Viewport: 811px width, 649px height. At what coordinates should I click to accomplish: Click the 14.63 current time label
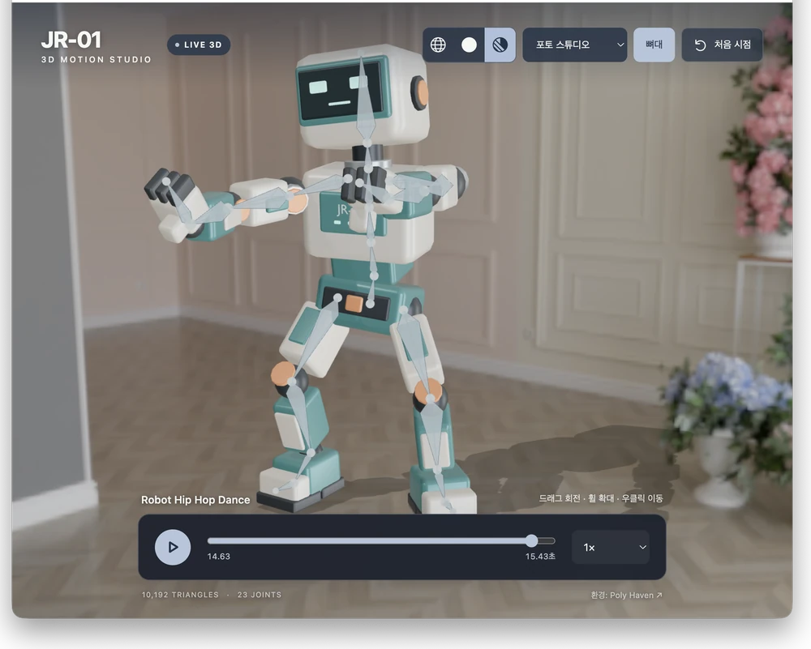click(219, 557)
